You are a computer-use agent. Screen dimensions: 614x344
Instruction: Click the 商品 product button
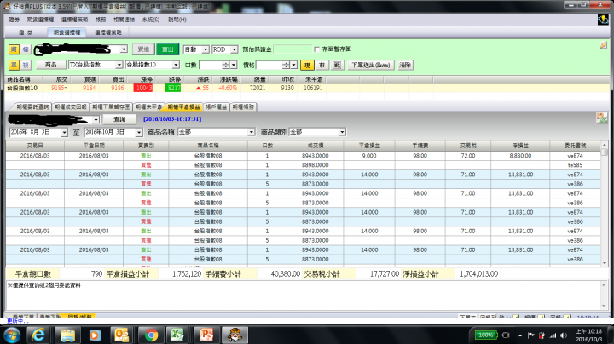click(x=50, y=65)
